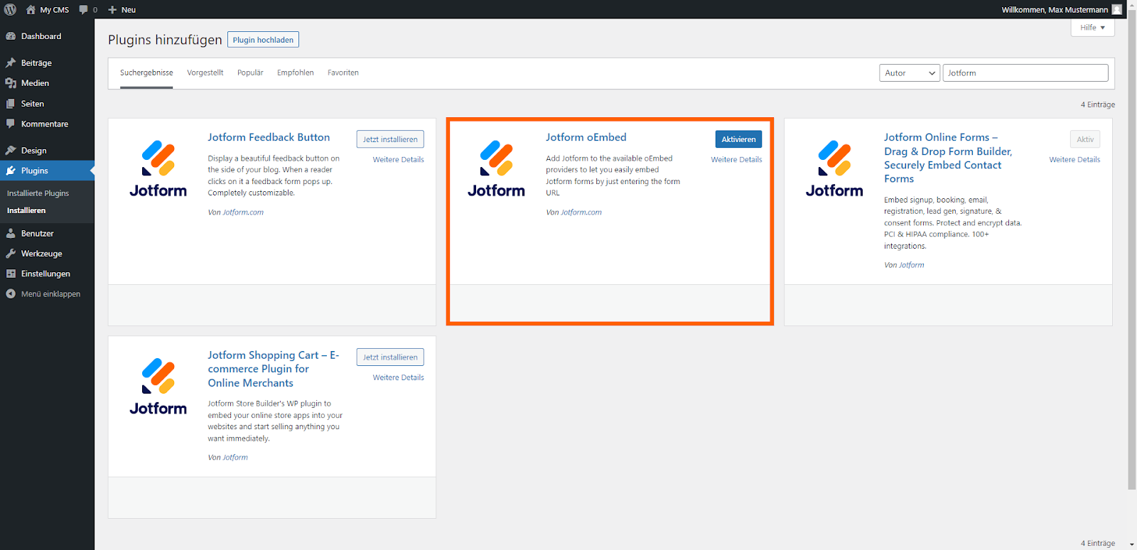Click the WordPress logo icon
1137x550 pixels.
11,9
